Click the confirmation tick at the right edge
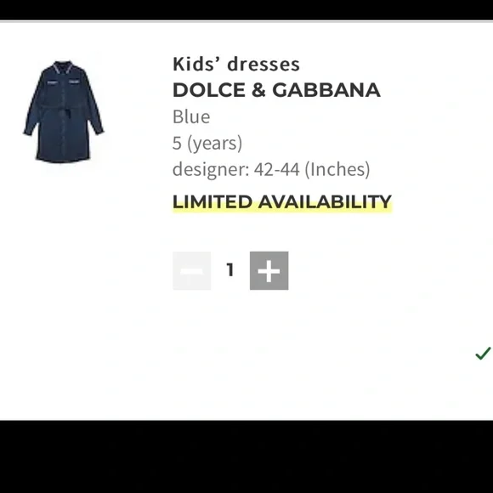This screenshot has height=493, width=493. pyautogui.click(x=483, y=353)
